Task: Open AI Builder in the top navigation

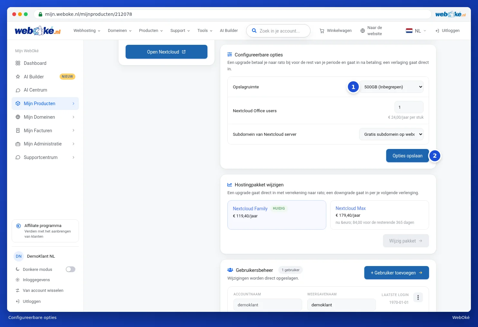Action: tap(229, 31)
